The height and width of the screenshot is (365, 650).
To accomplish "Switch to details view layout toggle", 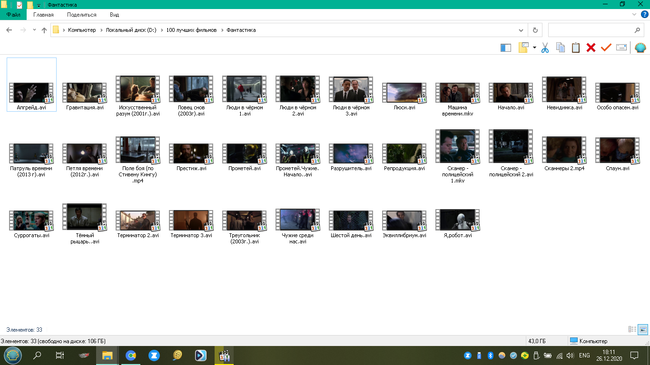I will [x=632, y=329].
